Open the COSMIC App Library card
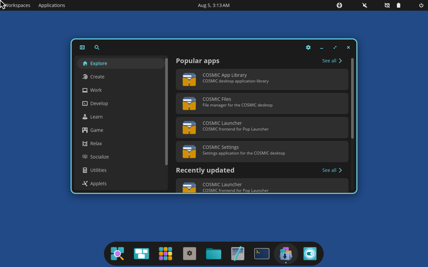 tap(262, 79)
